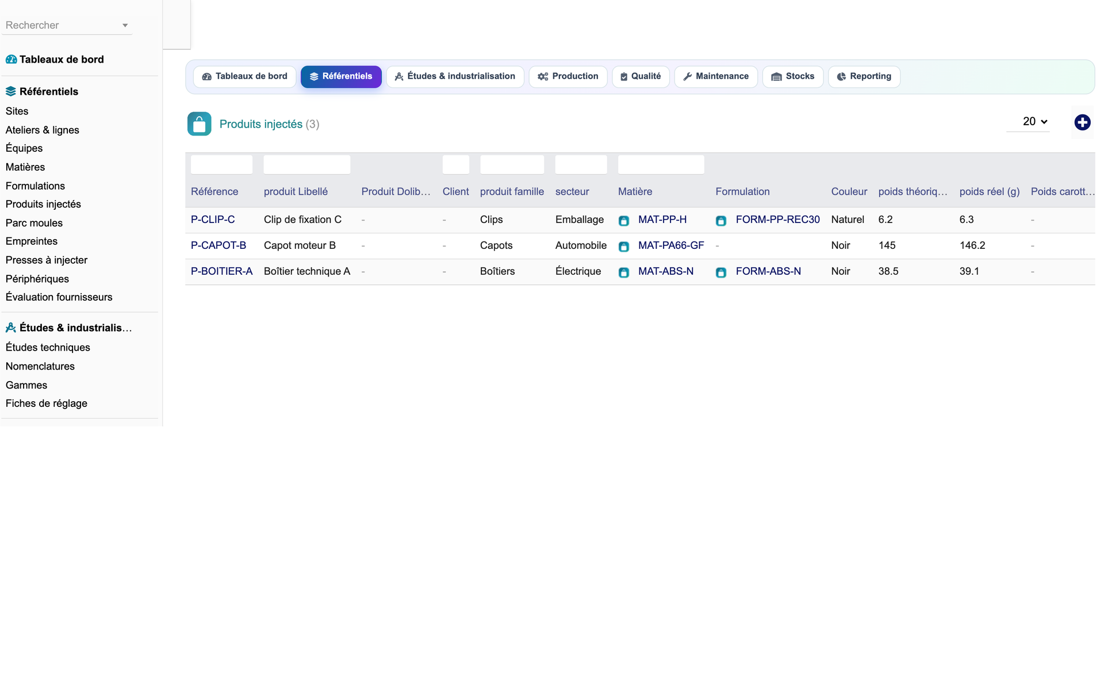Open material link MAT-ABS-N
Image resolution: width=1119 pixels, height=692 pixels.
(x=666, y=271)
